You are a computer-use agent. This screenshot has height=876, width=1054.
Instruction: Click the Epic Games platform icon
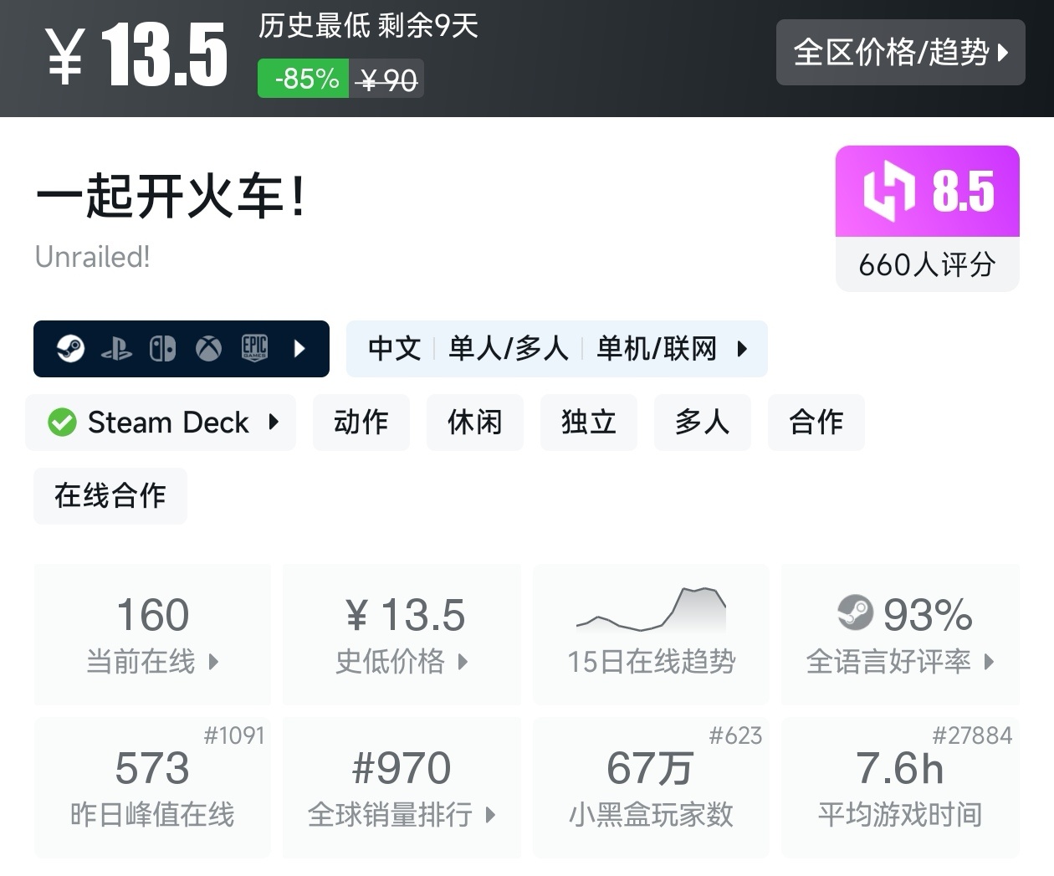[x=254, y=348]
